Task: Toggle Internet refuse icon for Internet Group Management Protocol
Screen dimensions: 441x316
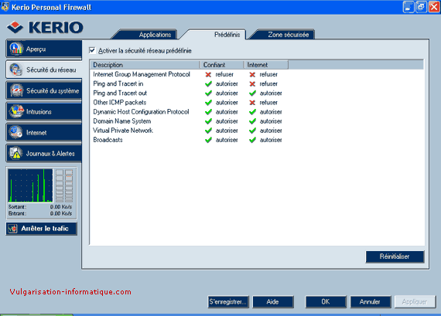Action: (x=252, y=74)
